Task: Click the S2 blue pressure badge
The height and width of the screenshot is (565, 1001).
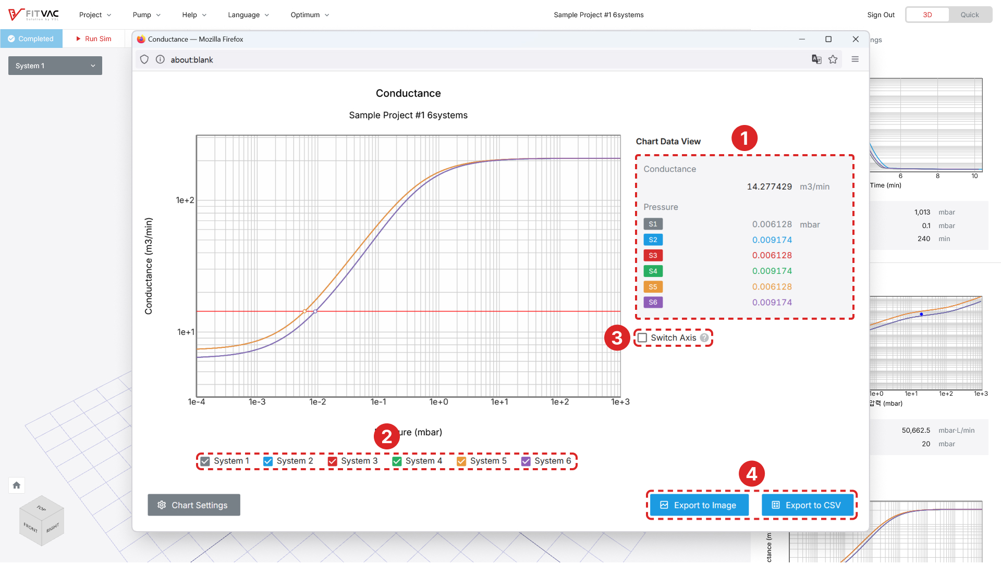Action: pos(653,240)
